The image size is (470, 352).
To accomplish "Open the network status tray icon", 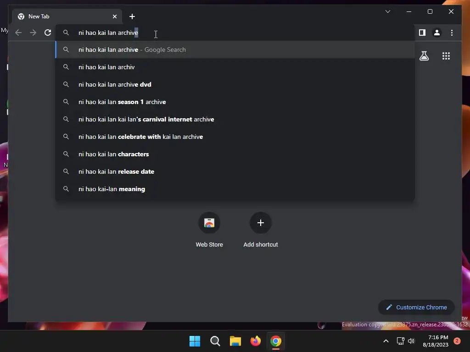I will pyautogui.click(x=400, y=341).
